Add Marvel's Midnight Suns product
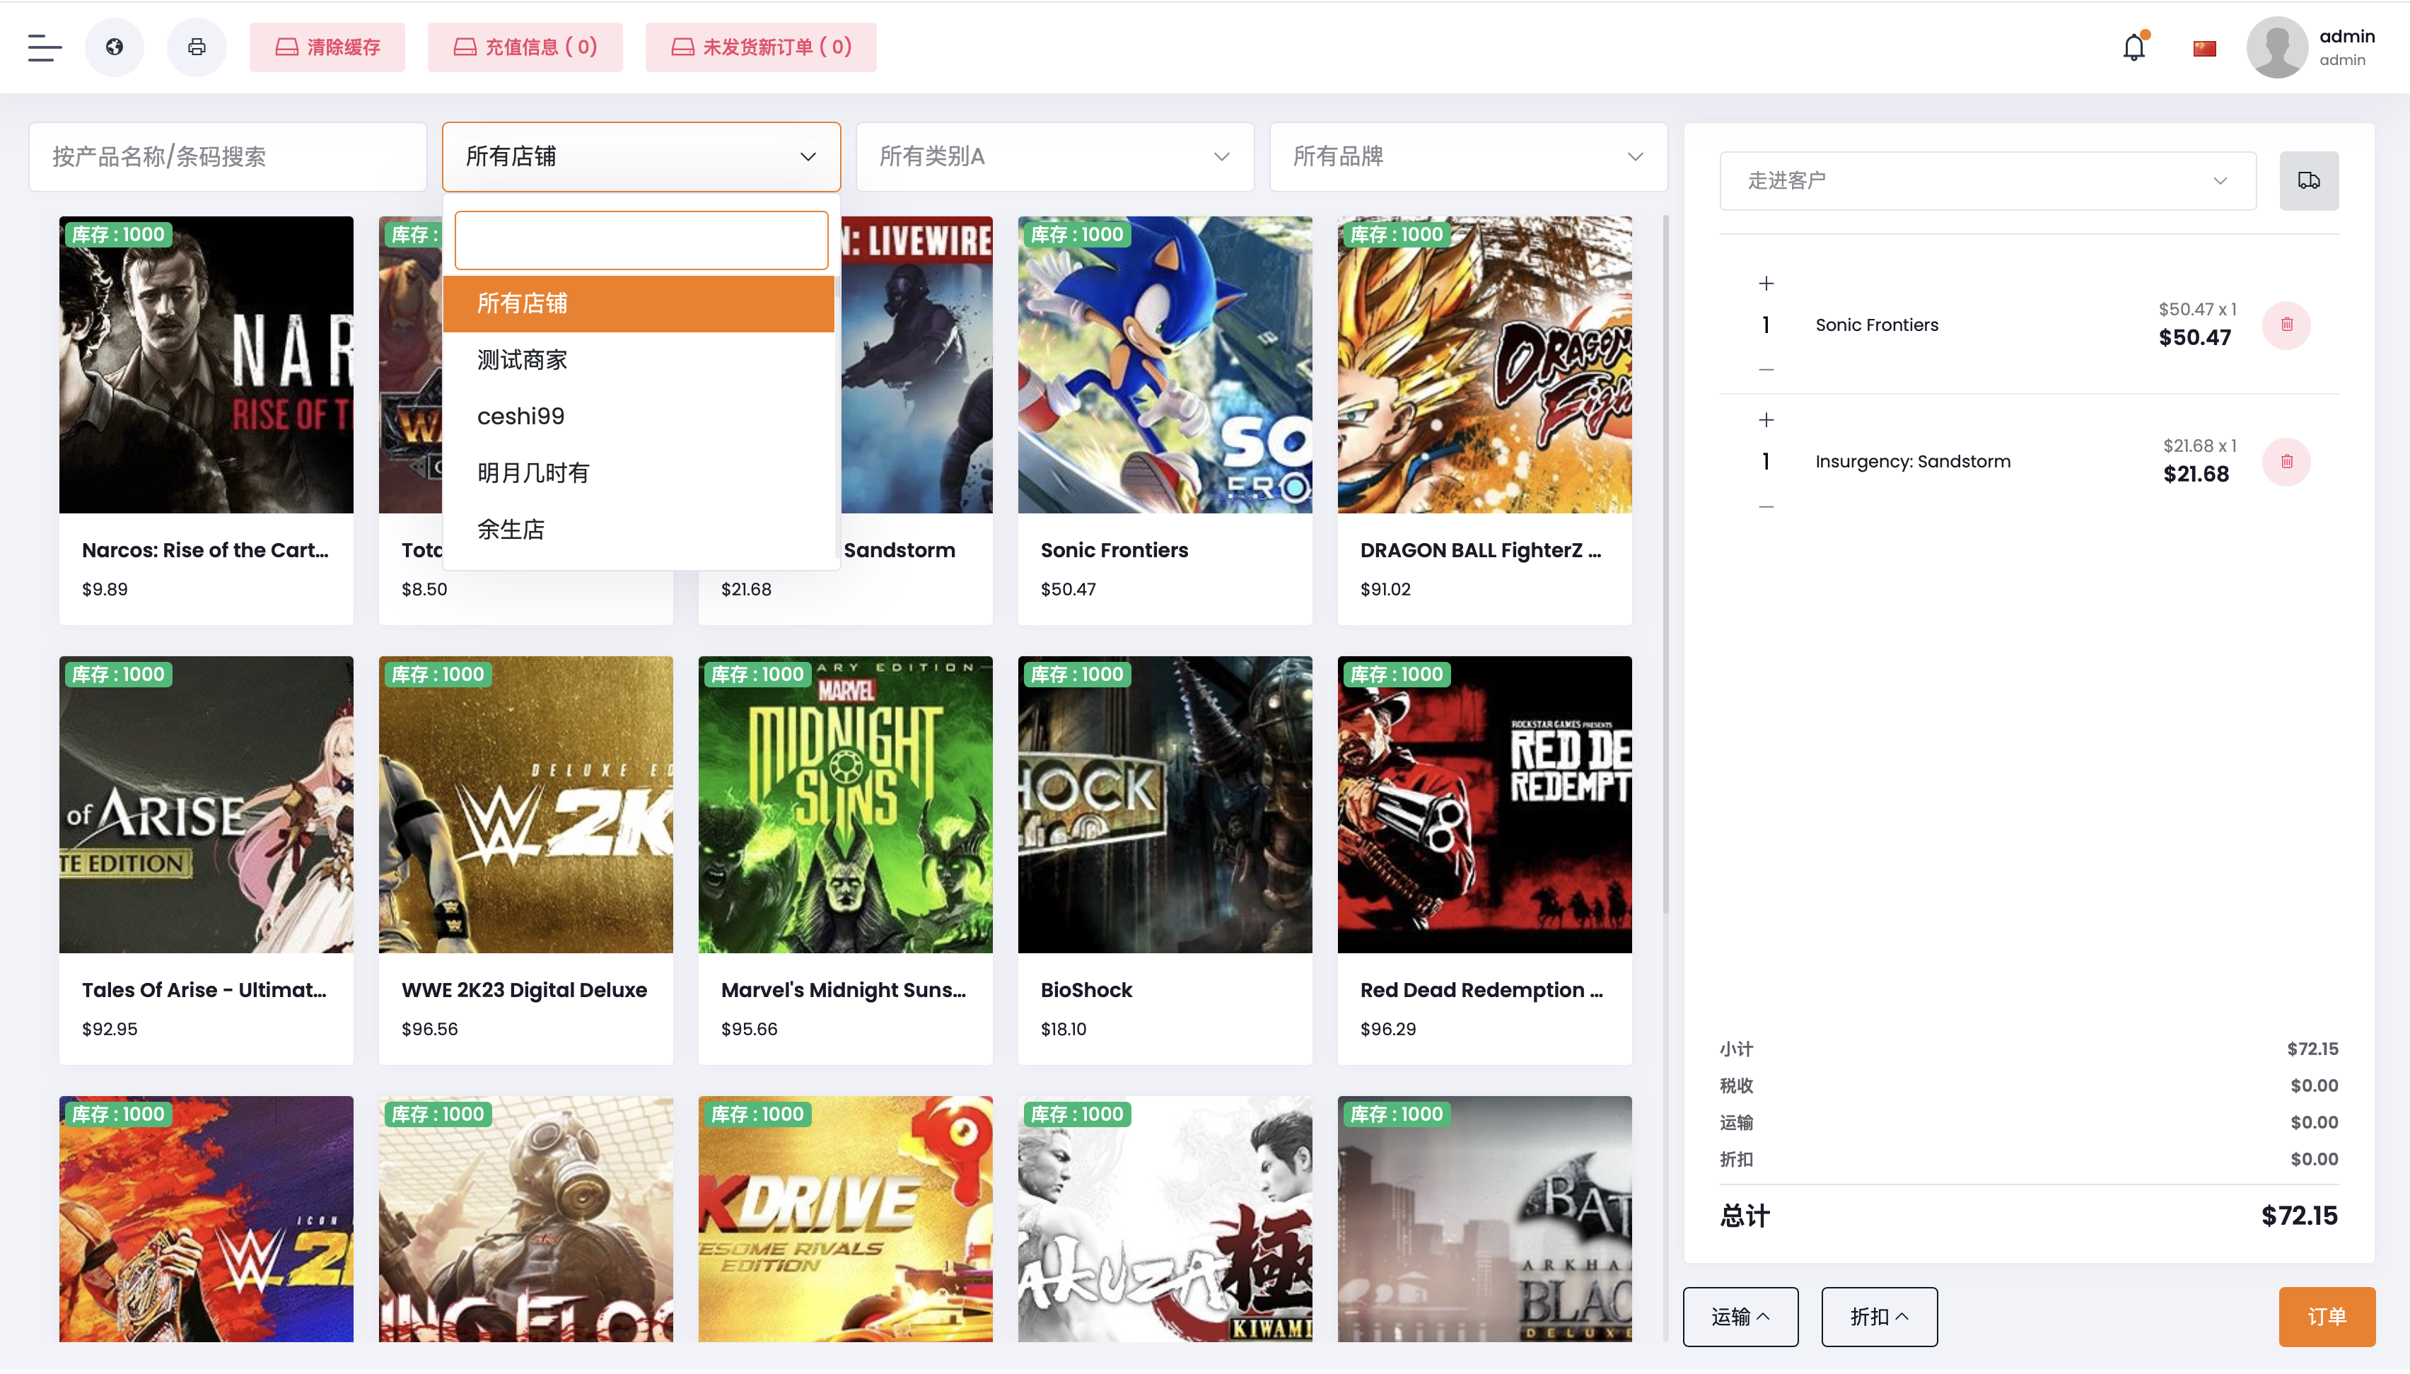 846,861
